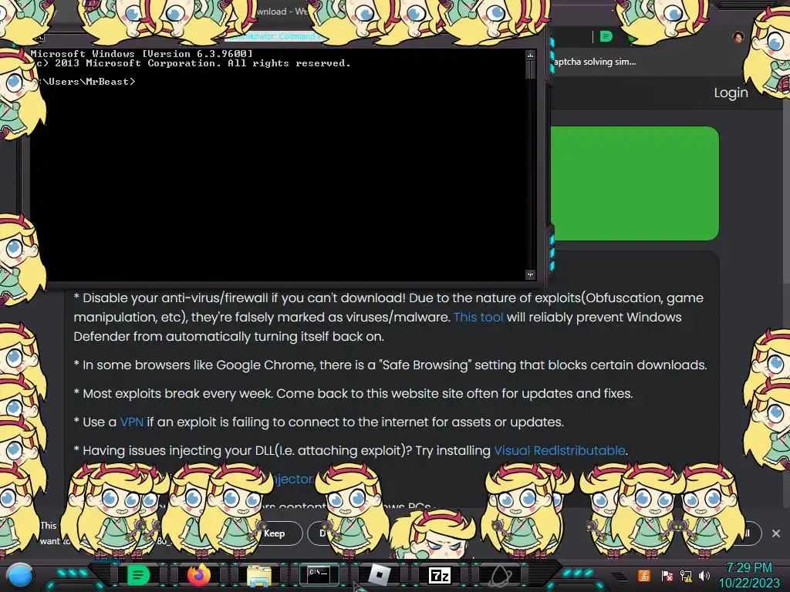
Task: Follow the 'This tool' hyperlink
Action: pos(478,317)
